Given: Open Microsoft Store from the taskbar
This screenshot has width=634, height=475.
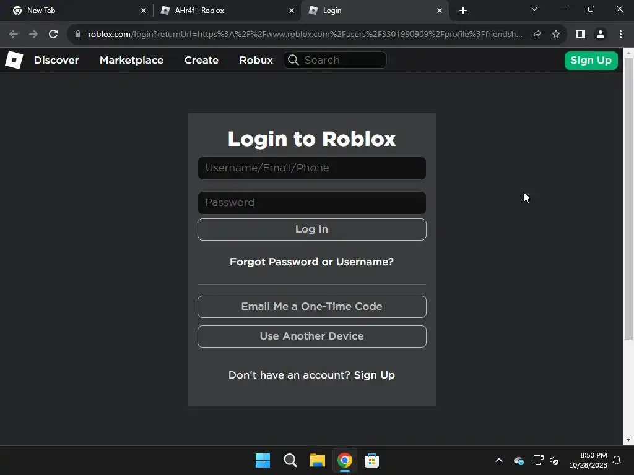Looking at the screenshot, I should (x=371, y=460).
